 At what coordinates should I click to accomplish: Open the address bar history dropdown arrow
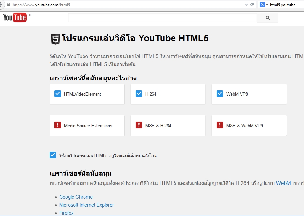click(246, 5)
